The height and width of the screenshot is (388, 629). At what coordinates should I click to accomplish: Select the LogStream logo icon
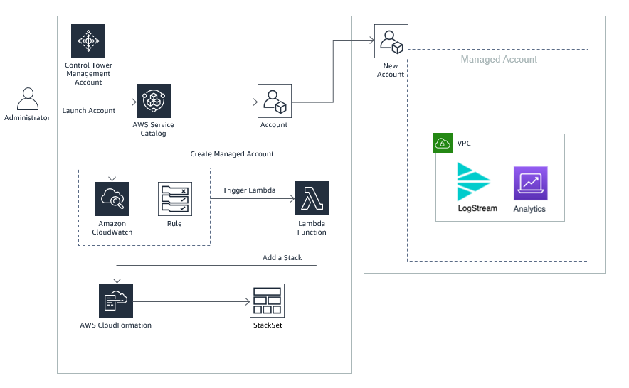(473, 182)
